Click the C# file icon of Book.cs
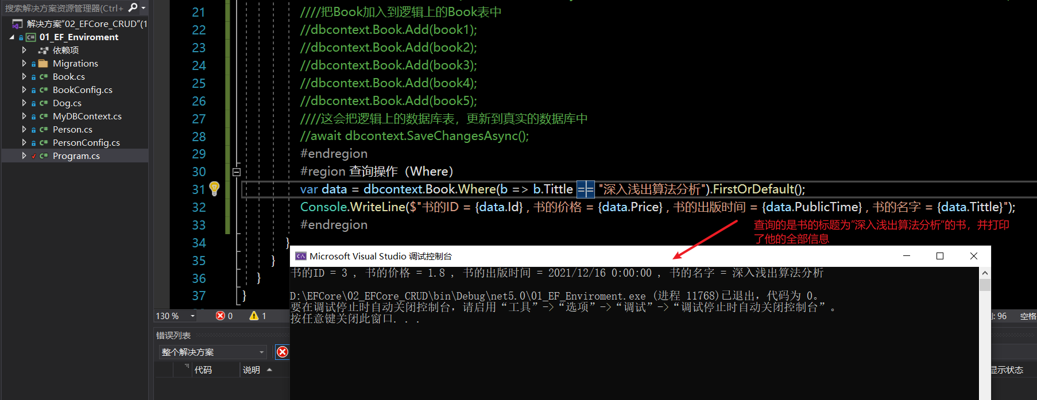This screenshot has width=1037, height=400. click(x=44, y=76)
